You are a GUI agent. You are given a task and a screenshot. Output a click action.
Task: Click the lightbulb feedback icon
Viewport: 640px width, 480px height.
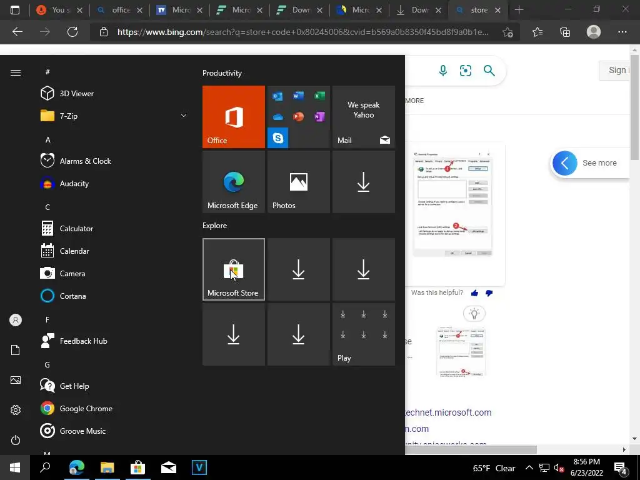pyautogui.click(x=474, y=314)
